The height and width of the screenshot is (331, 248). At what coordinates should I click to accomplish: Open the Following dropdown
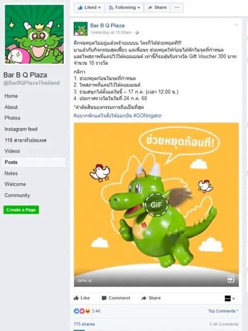pos(124,8)
